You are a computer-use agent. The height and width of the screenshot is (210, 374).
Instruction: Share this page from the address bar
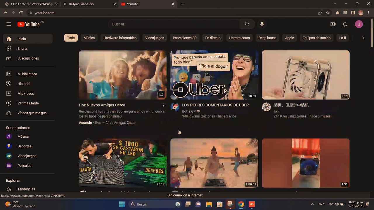(x=320, y=13)
